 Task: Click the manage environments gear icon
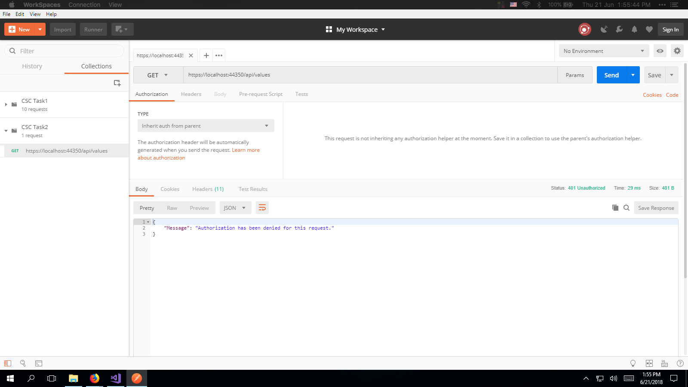677,51
